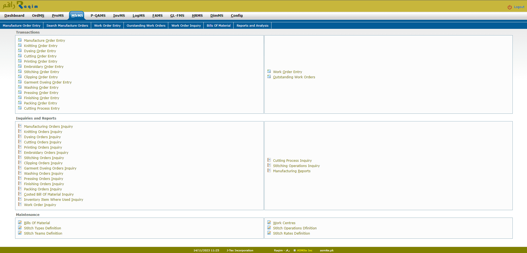
Task: Click the asmite.pk footer link
Action: 326,250
